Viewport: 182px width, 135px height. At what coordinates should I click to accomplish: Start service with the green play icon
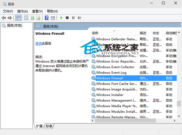[61, 18]
